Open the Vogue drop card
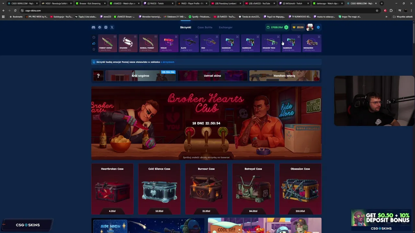 coord(169,43)
